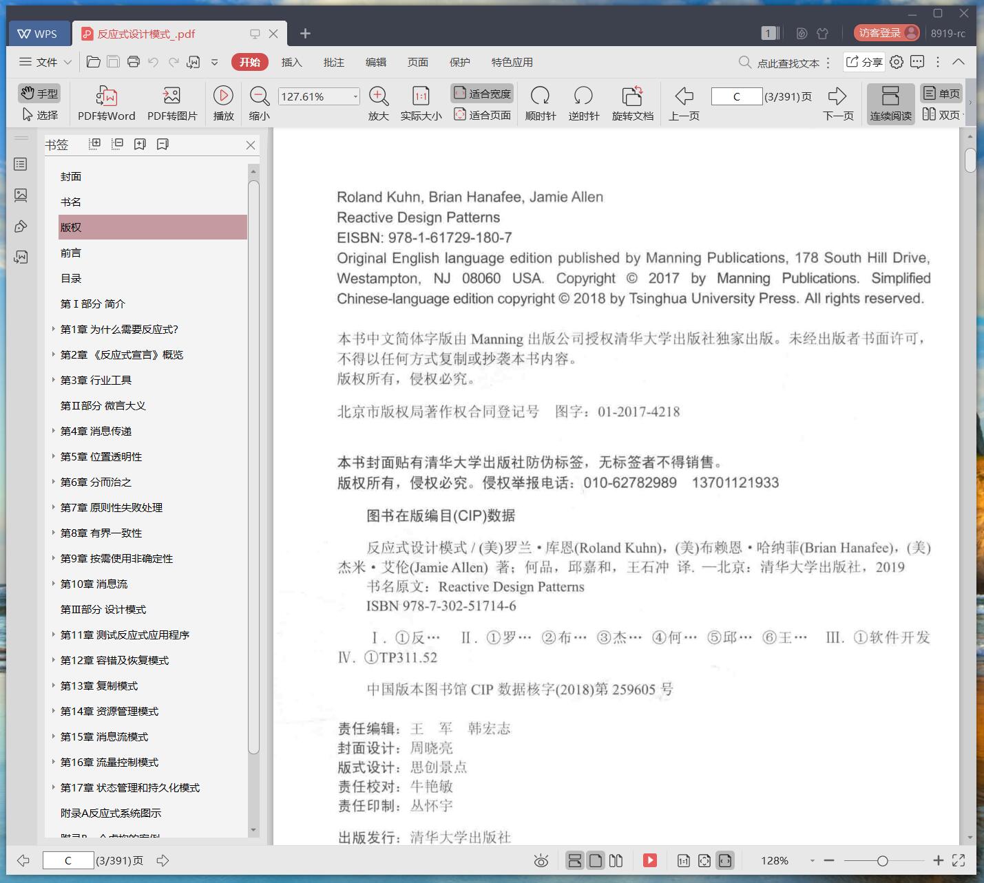Toggle eye protection mode in status bar

(x=541, y=860)
